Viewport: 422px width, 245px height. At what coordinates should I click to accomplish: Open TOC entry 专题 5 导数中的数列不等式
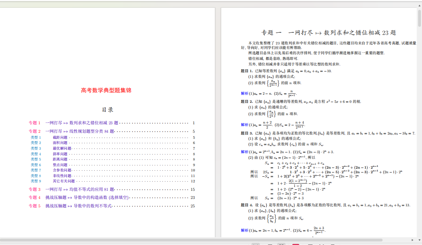[x=111, y=206]
